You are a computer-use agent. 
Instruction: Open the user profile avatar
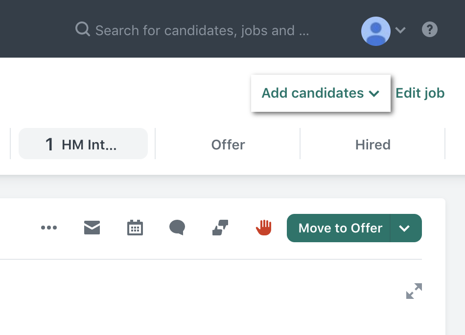pyautogui.click(x=375, y=31)
